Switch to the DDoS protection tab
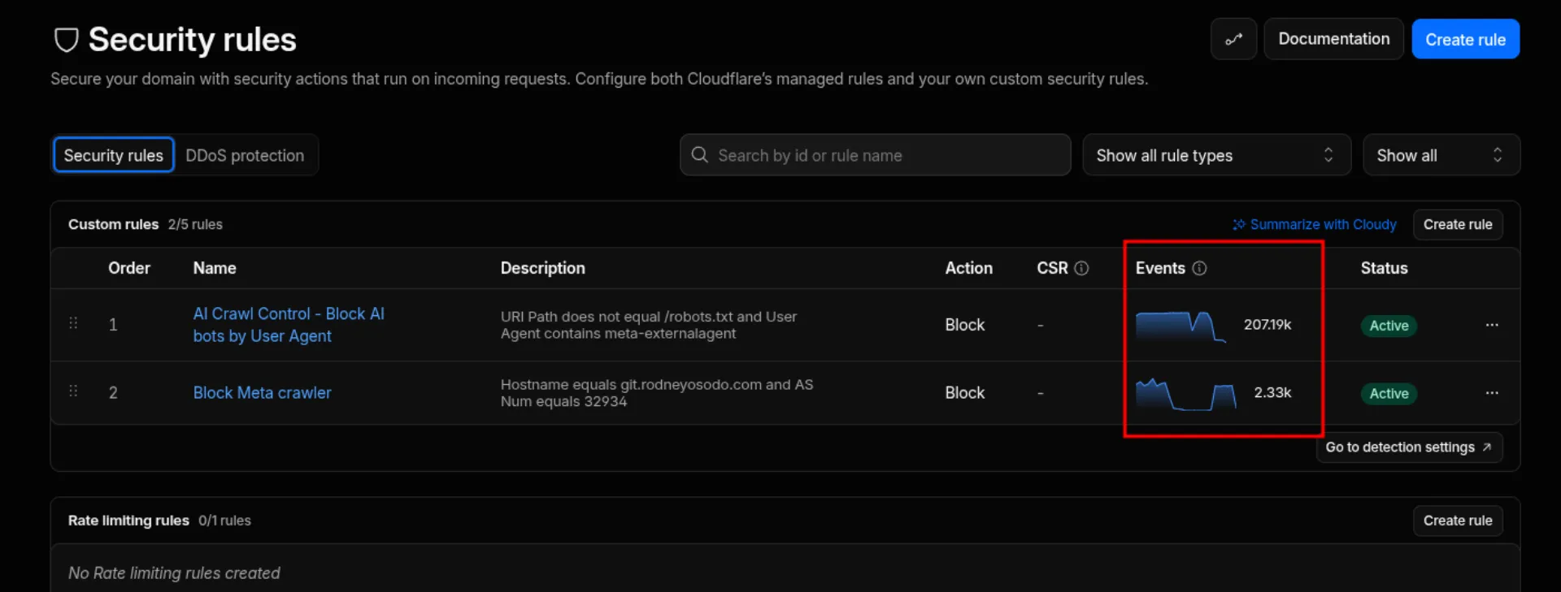Screen dimensions: 1561x592 click(x=245, y=155)
